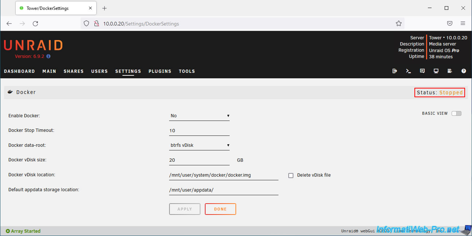
Task: Expand the Enable Docker dropdown
Action: coord(199,116)
